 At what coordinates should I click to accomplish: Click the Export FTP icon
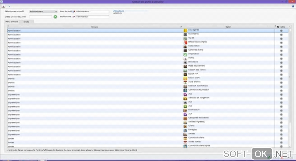(x=185, y=75)
